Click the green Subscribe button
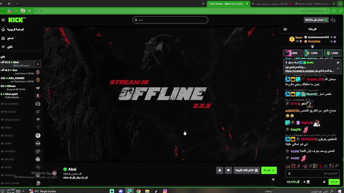Image resolution: width=344 pixels, height=193 pixels. pyautogui.click(x=269, y=170)
